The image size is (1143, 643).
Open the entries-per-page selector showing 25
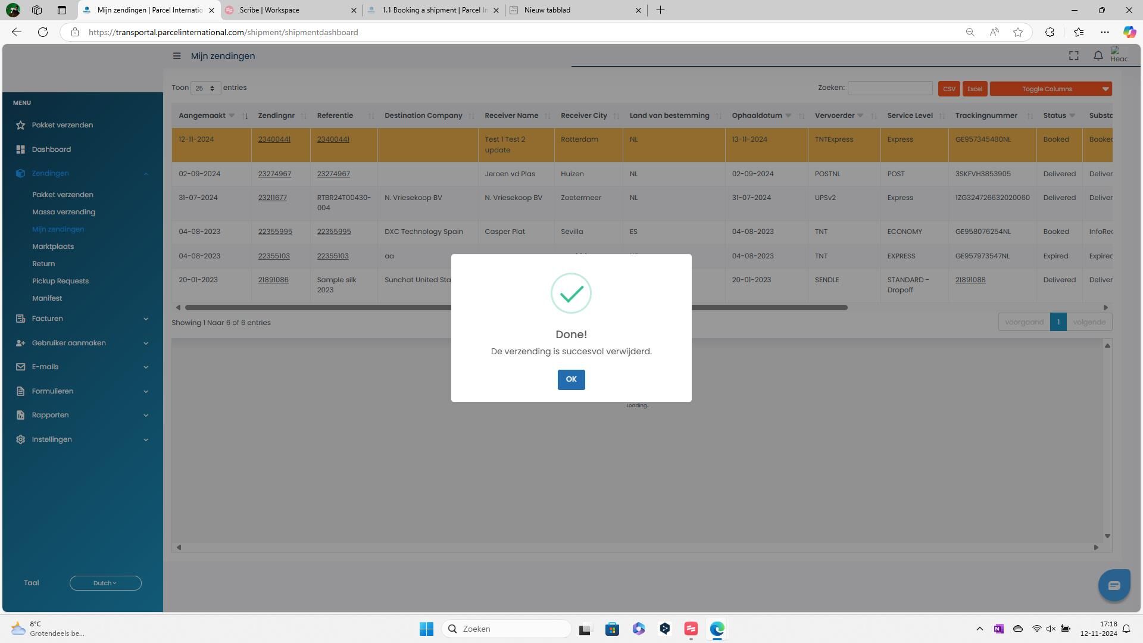(205, 88)
